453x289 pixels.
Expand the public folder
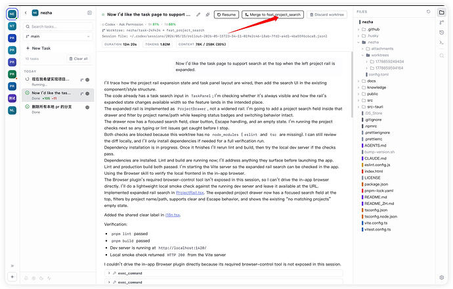pyautogui.click(x=358, y=94)
